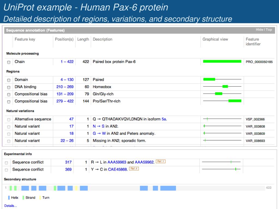Click the N → S variant link
The width and height of the screenshot is (279, 209).
[x=99, y=126]
